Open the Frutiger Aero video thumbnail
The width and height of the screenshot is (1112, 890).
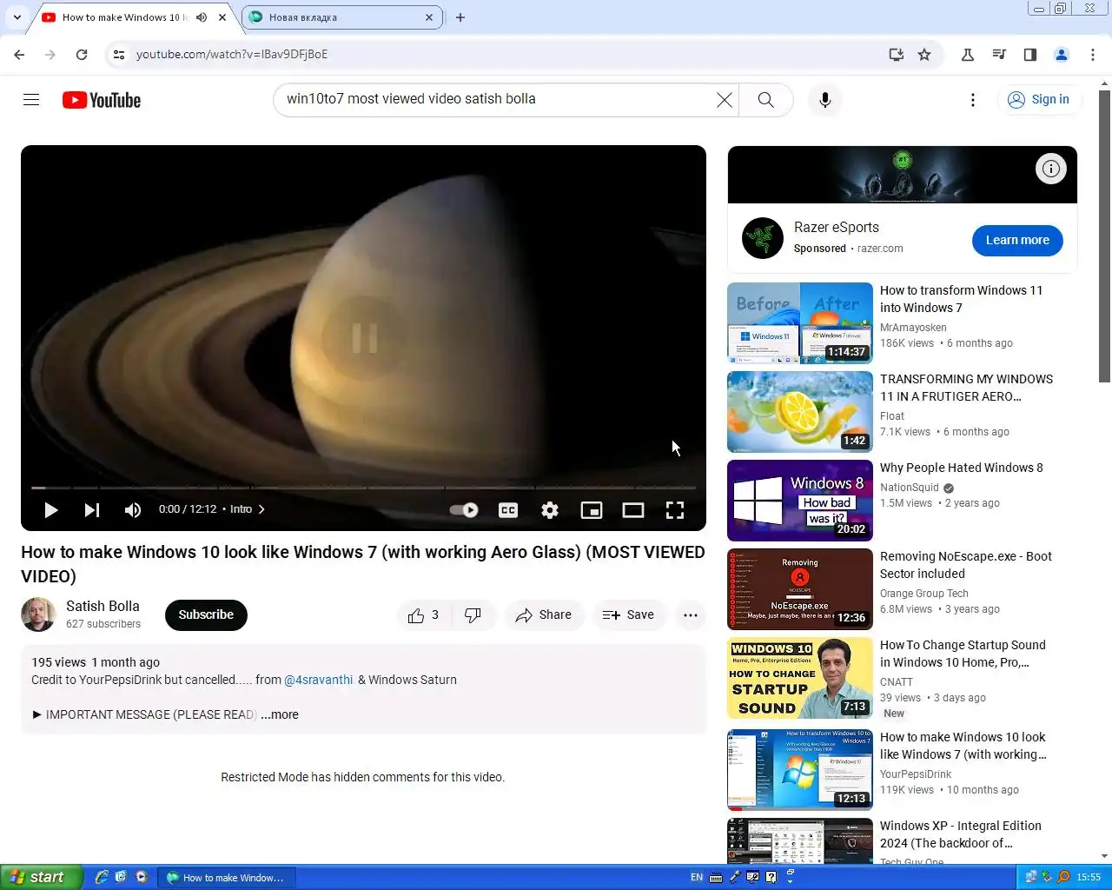[800, 412]
